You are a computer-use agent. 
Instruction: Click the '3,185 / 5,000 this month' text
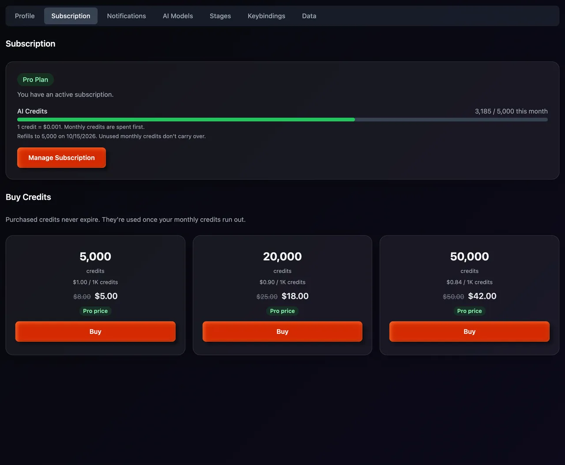click(511, 111)
